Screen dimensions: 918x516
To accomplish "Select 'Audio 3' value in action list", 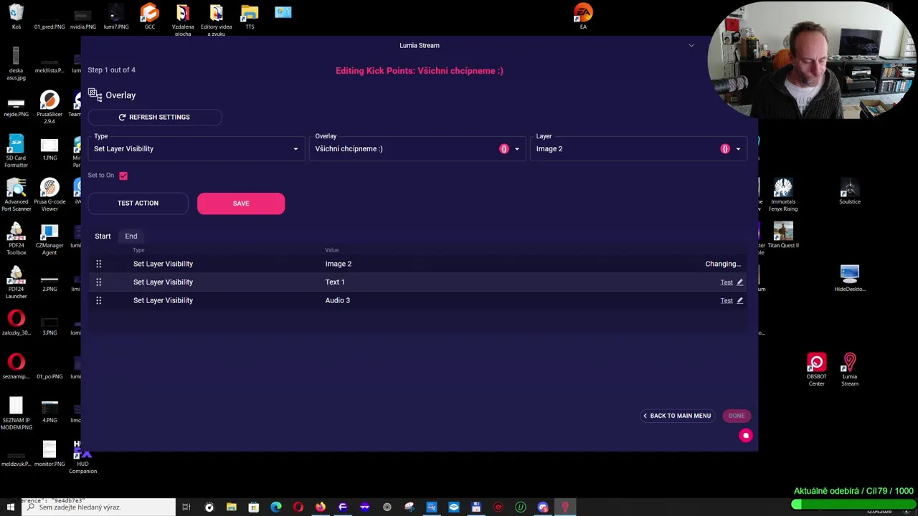I will click(338, 300).
